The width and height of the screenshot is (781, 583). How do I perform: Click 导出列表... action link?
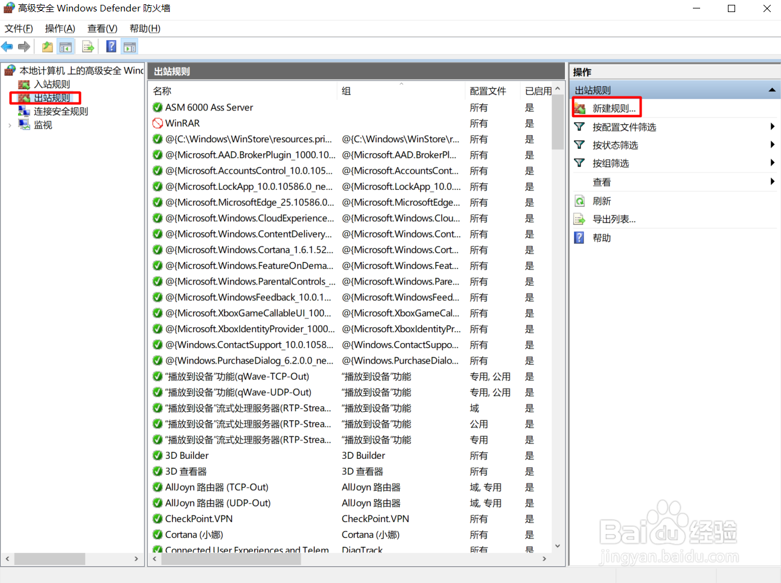pyautogui.click(x=614, y=219)
